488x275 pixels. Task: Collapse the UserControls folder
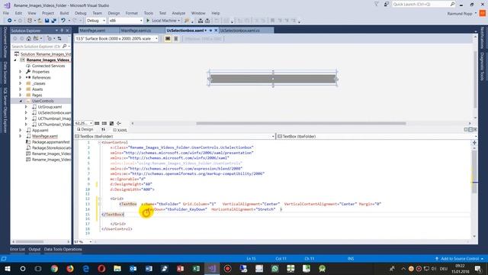pyautogui.click(x=21, y=101)
